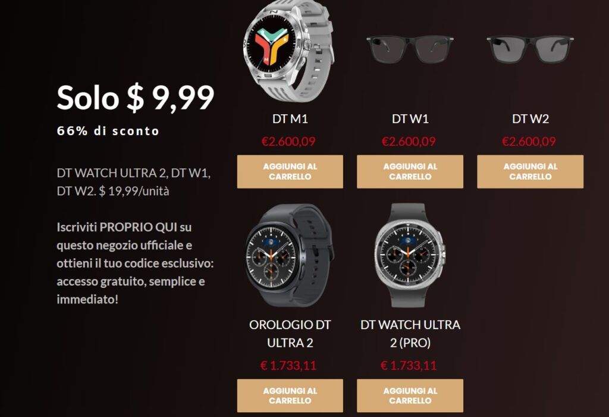The width and height of the screenshot is (609, 417).
Task: Open the DT W1 product title
Action: click(410, 118)
